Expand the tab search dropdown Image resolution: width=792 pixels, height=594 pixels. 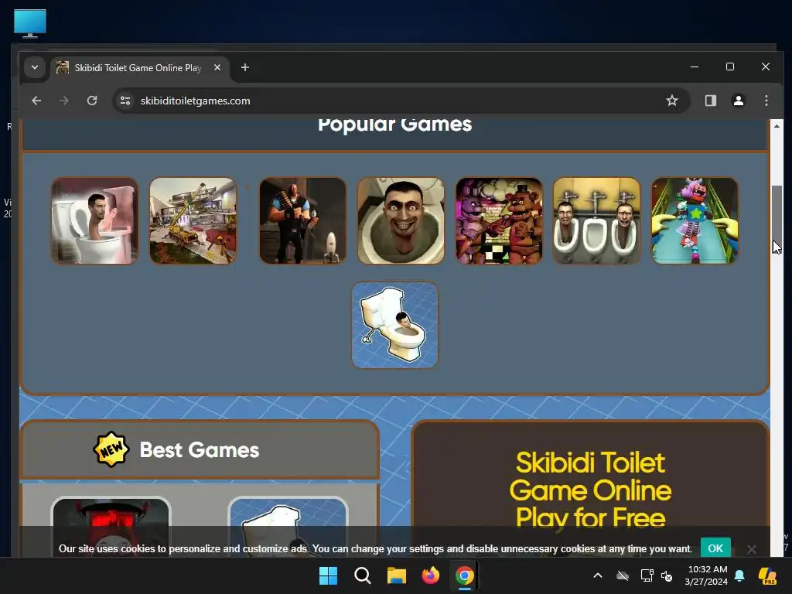point(34,67)
